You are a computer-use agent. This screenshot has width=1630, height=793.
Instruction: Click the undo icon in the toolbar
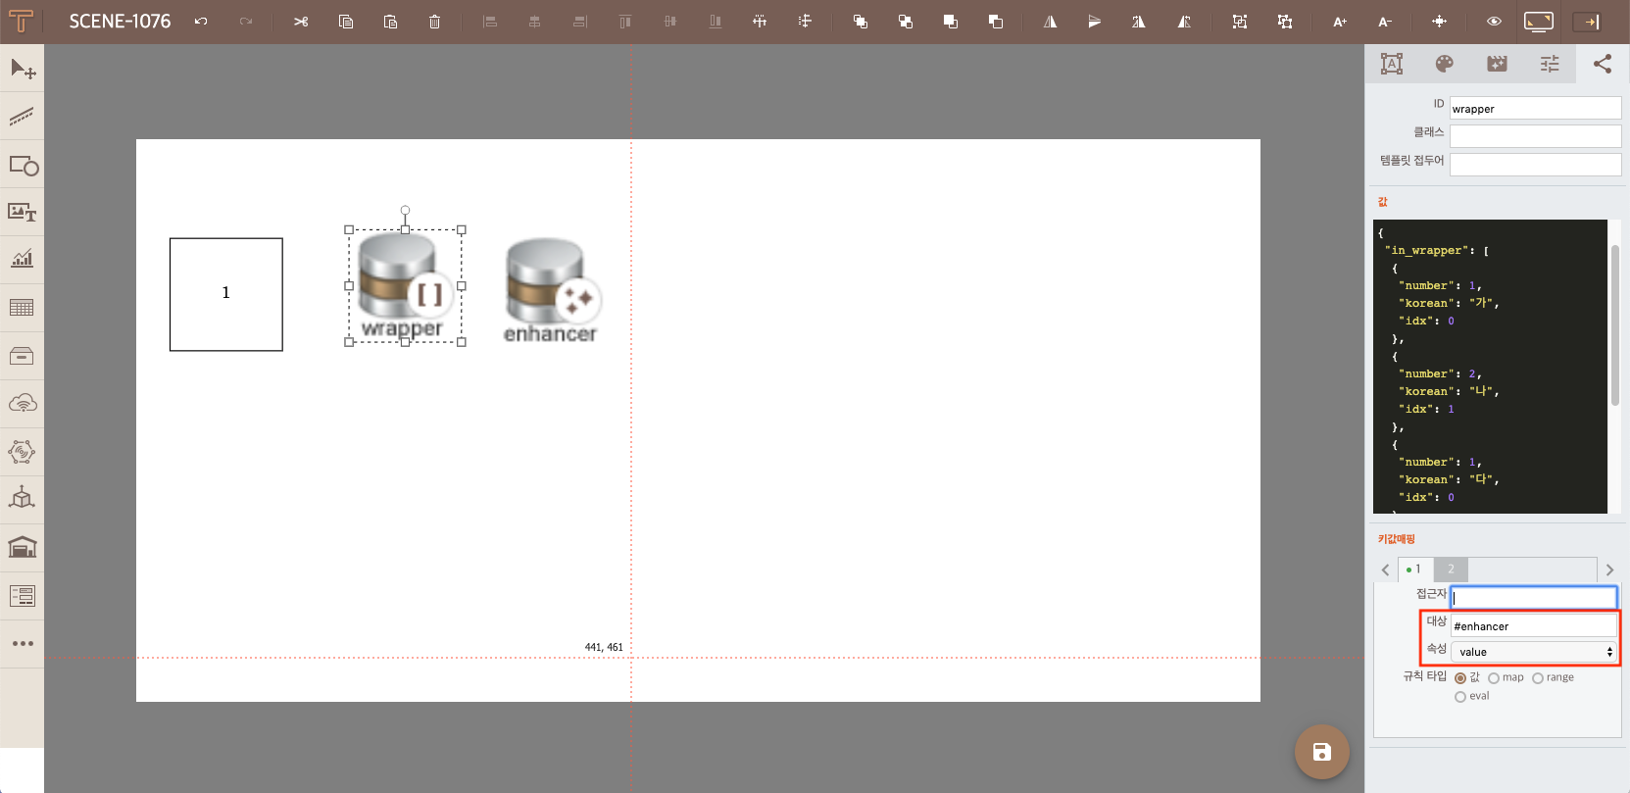pyautogui.click(x=201, y=22)
